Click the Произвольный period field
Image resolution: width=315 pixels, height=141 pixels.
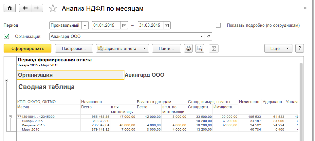pos(65,26)
